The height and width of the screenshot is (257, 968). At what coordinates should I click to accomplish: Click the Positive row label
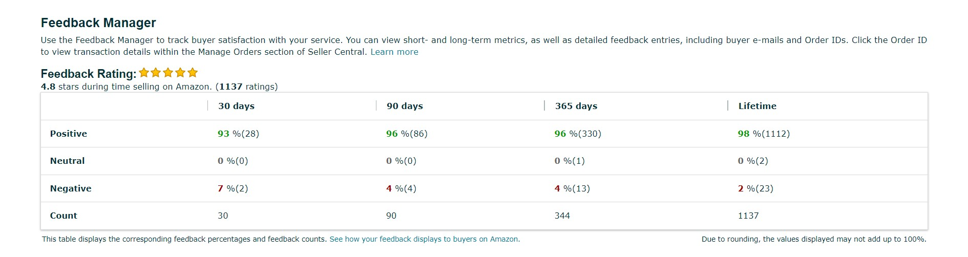(69, 134)
